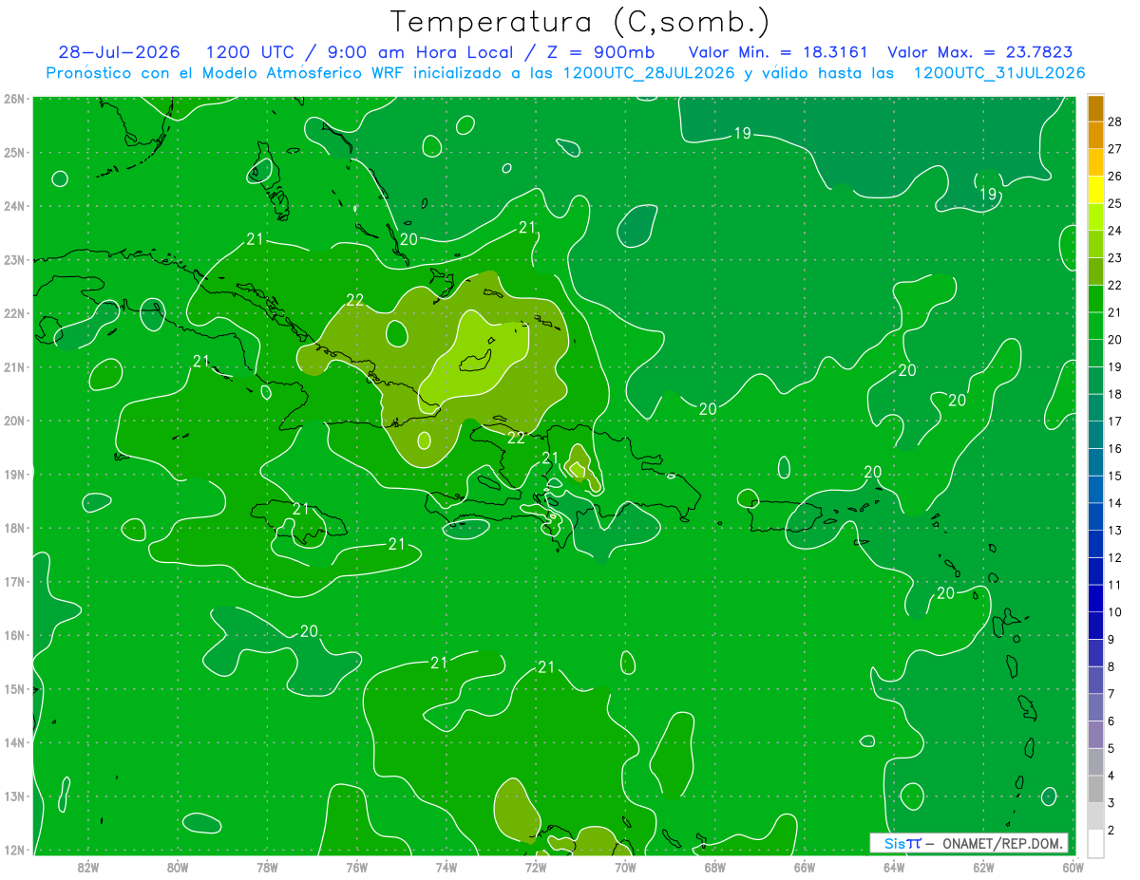
Task: Click the 82W longitude label
Action: coord(87,867)
